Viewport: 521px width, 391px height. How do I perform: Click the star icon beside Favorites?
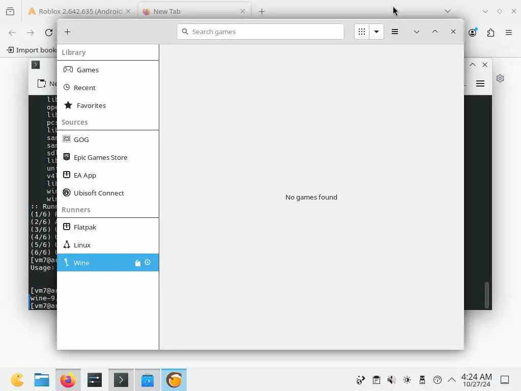click(x=68, y=105)
